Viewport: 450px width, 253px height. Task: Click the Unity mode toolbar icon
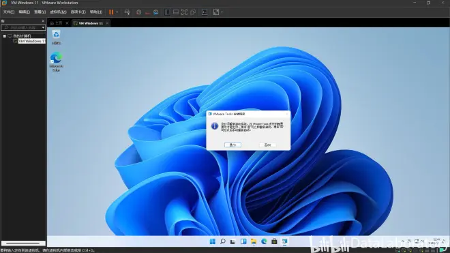193,12
